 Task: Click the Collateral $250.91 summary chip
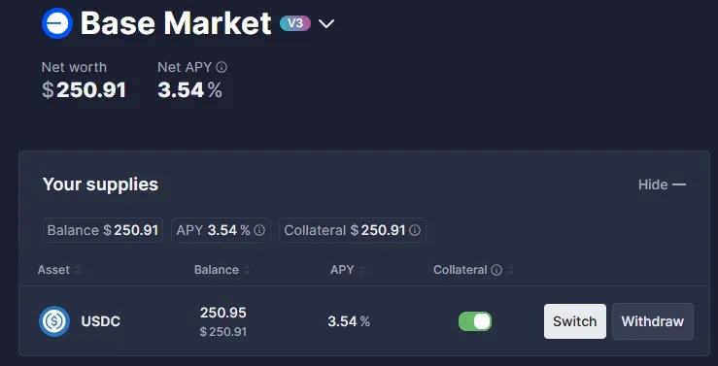353,230
